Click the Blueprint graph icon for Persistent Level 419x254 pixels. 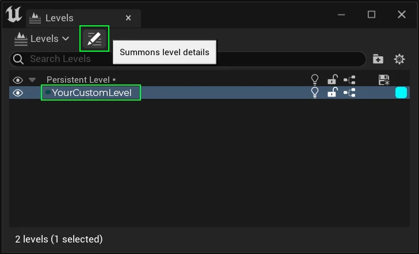349,80
